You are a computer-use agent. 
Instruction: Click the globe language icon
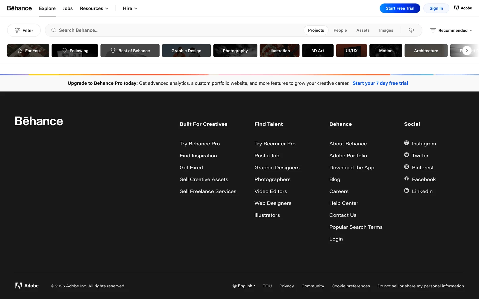pos(234,286)
